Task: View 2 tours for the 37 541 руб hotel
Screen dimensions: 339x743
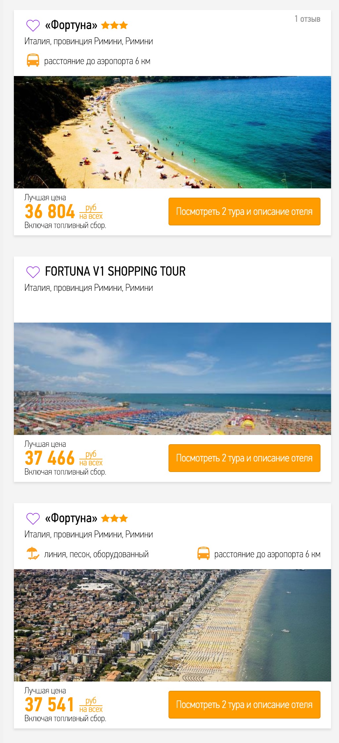Action: click(245, 705)
